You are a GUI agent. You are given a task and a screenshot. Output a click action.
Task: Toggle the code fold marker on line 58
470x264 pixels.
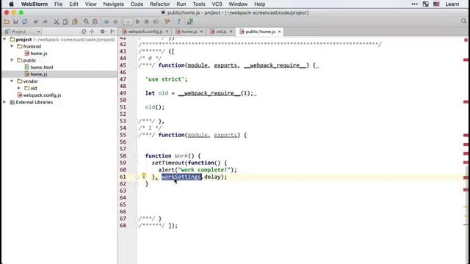tap(137, 155)
